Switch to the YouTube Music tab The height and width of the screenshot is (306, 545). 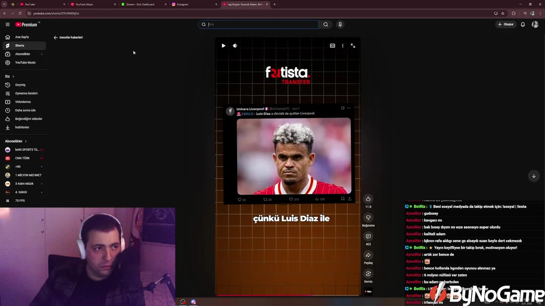pyautogui.click(x=93, y=4)
